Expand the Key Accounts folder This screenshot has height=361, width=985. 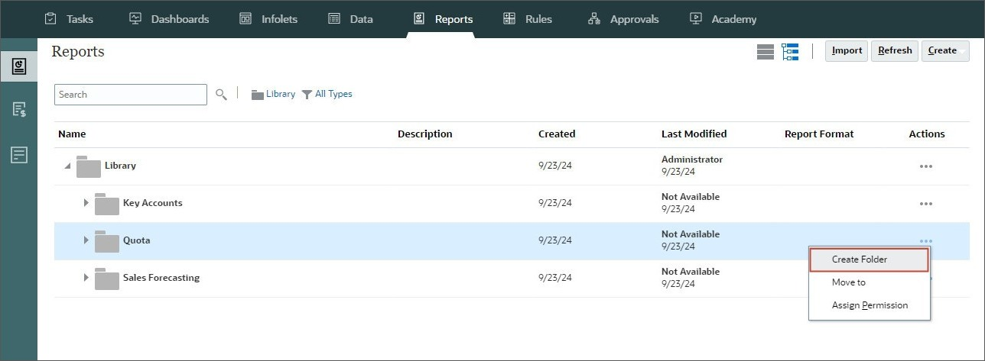click(x=86, y=203)
